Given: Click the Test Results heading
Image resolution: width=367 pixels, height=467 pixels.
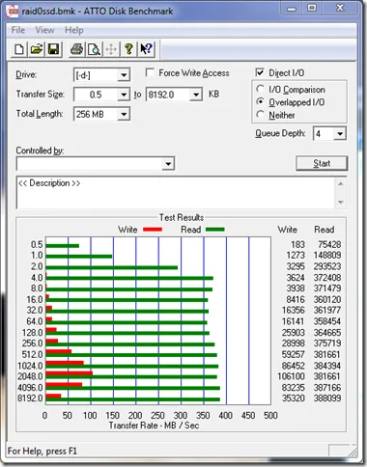Looking at the screenshot, I should click(182, 217).
